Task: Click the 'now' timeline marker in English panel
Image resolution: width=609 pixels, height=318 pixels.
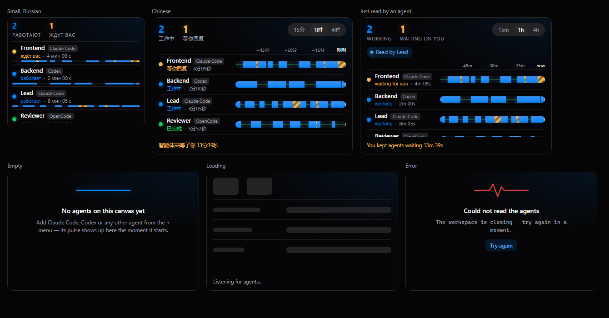Action: [540, 66]
